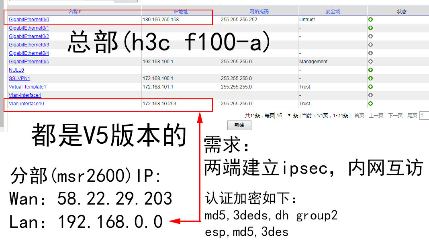Image resolution: width=429 pixels, height=249 pixels.
Task: Go to 上一页 previous page
Action: pos(376,116)
